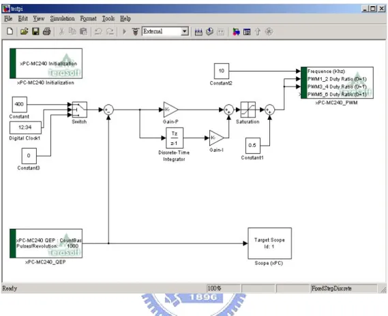Viewport: 388px width, 316px height.
Task: Click the Ready status bar text
Action: pyautogui.click(x=10, y=288)
